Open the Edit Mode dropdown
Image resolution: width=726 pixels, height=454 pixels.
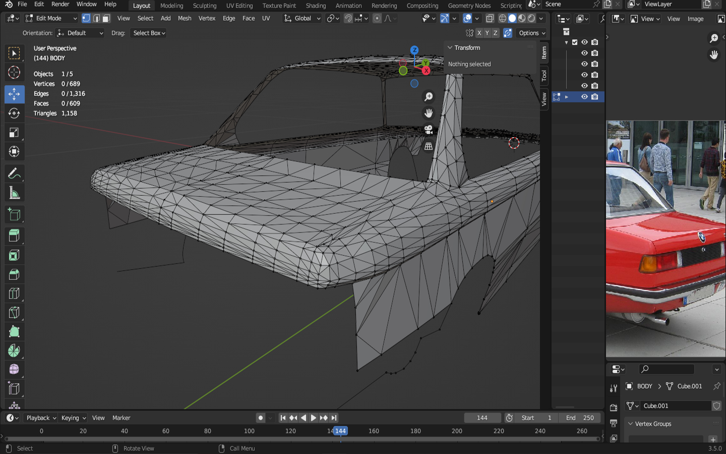pyautogui.click(x=51, y=18)
